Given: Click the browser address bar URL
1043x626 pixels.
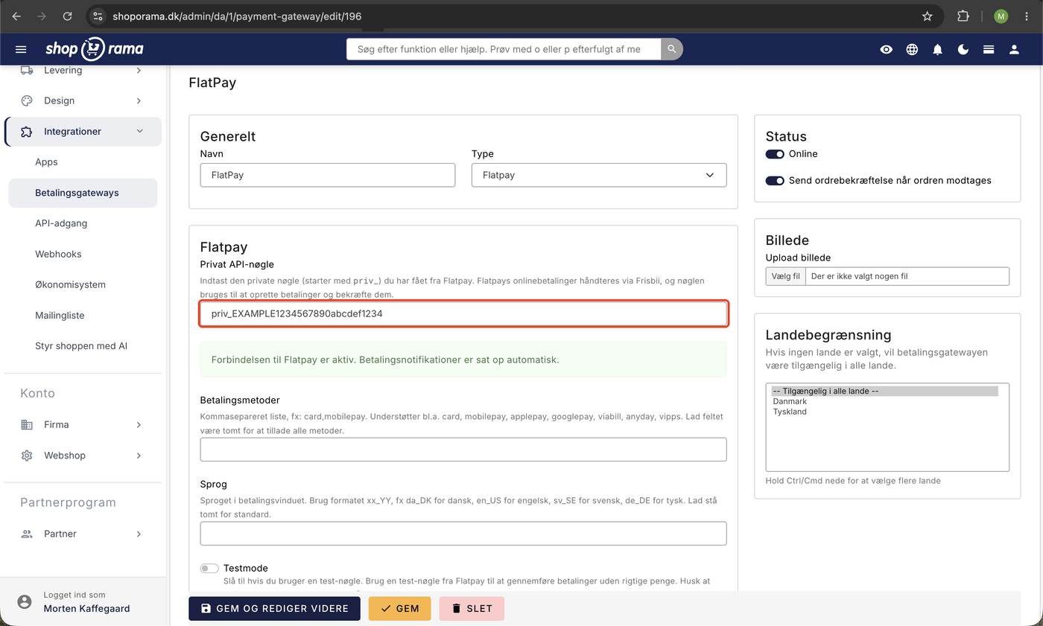Looking at the screenshot, I should [237, 16].
